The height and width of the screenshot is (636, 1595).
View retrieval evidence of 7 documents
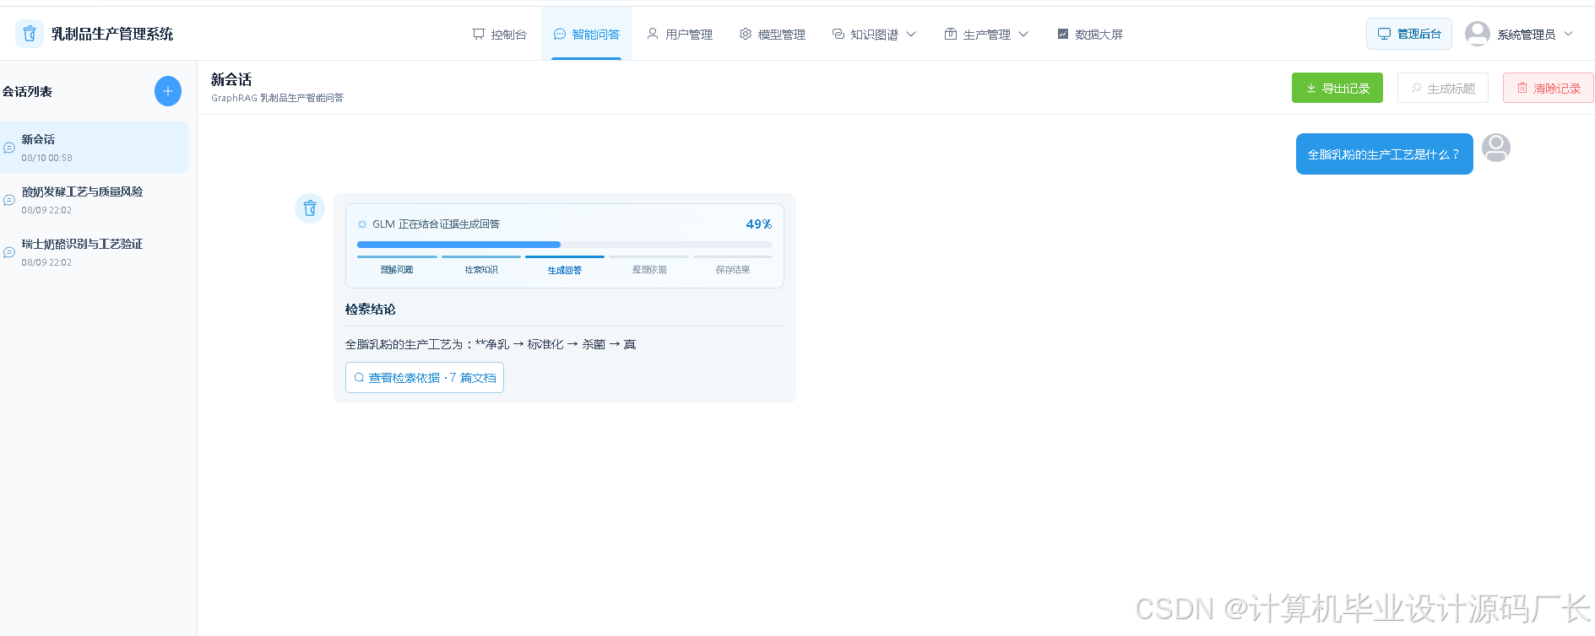pyautogui.click(x=425, y=378)
